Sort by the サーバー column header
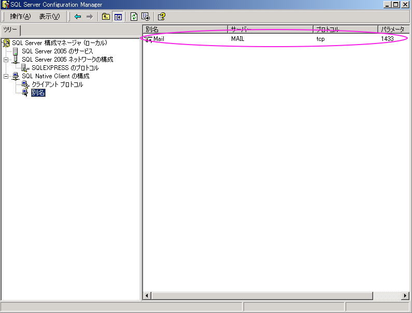Image resolution: width=412 pixels, height=313 pixels. [269, 30]
